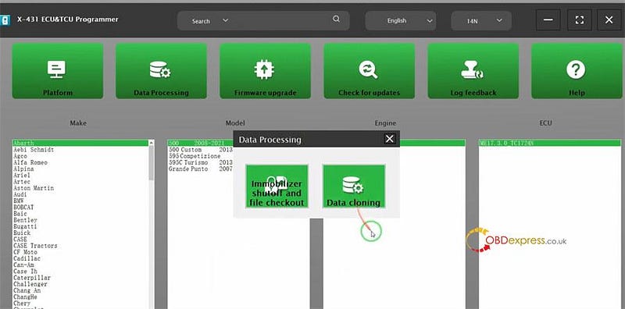Toggle fullscreen for the programmer window
625x309 pixels.
point(579,20)
